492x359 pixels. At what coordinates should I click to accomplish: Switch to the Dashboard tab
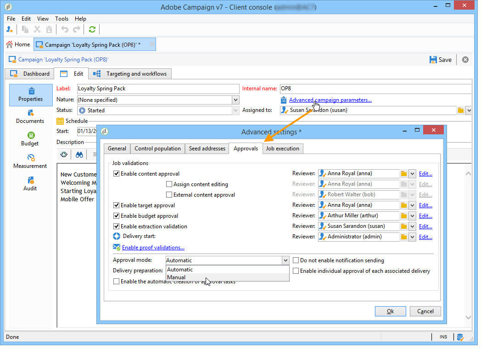(x=30, y=74)
